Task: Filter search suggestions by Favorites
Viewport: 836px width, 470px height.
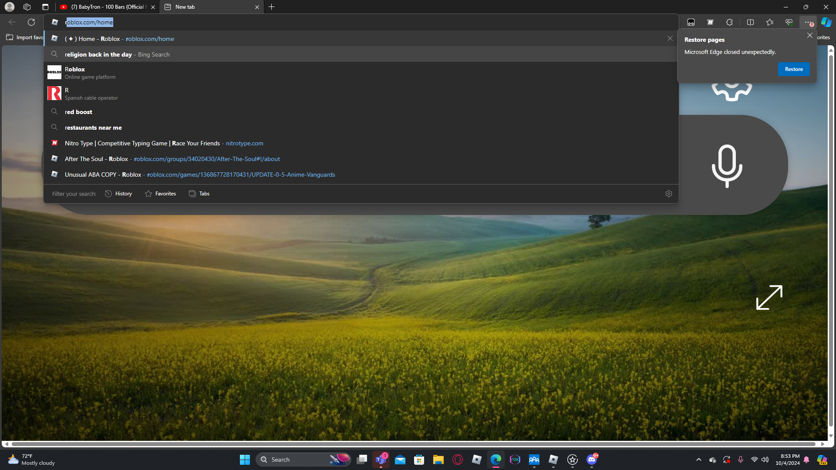Action: (x=160, y=194)
